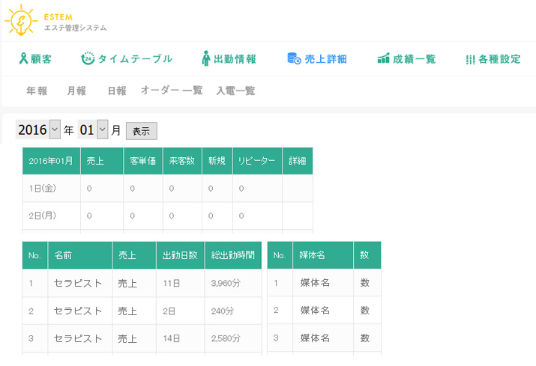Switch to the 年報 tab
This screenshot has height=366, width=536.
pos(37,91)
